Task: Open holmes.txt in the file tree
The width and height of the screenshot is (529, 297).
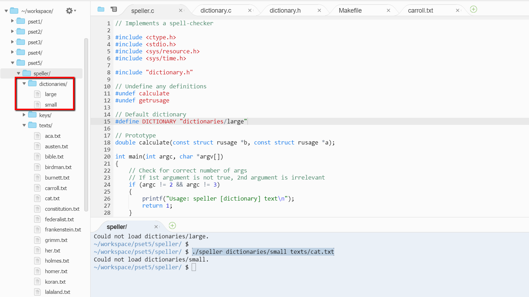Action: (x=57, y=261)
